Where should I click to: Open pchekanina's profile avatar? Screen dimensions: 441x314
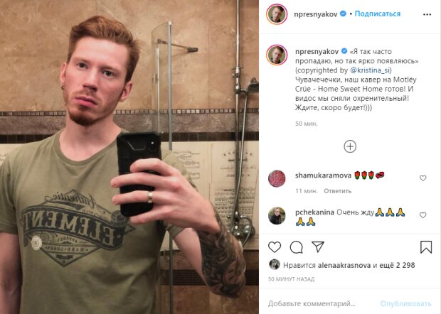pos(277,216)
